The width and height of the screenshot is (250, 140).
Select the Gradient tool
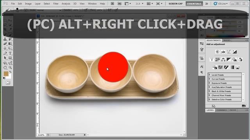[10, 44]
